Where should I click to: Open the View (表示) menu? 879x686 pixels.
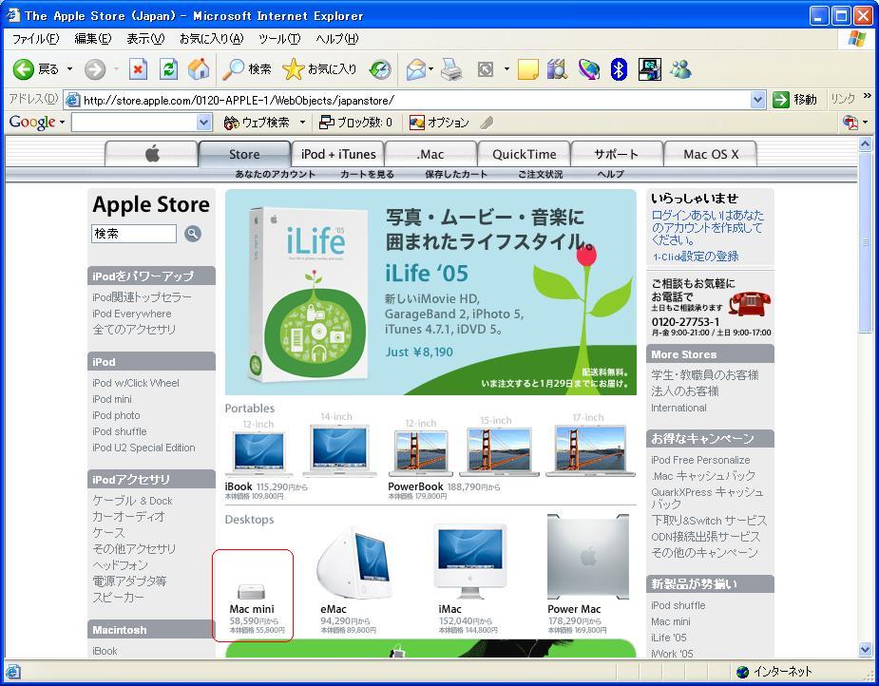(x=145, y=39)
